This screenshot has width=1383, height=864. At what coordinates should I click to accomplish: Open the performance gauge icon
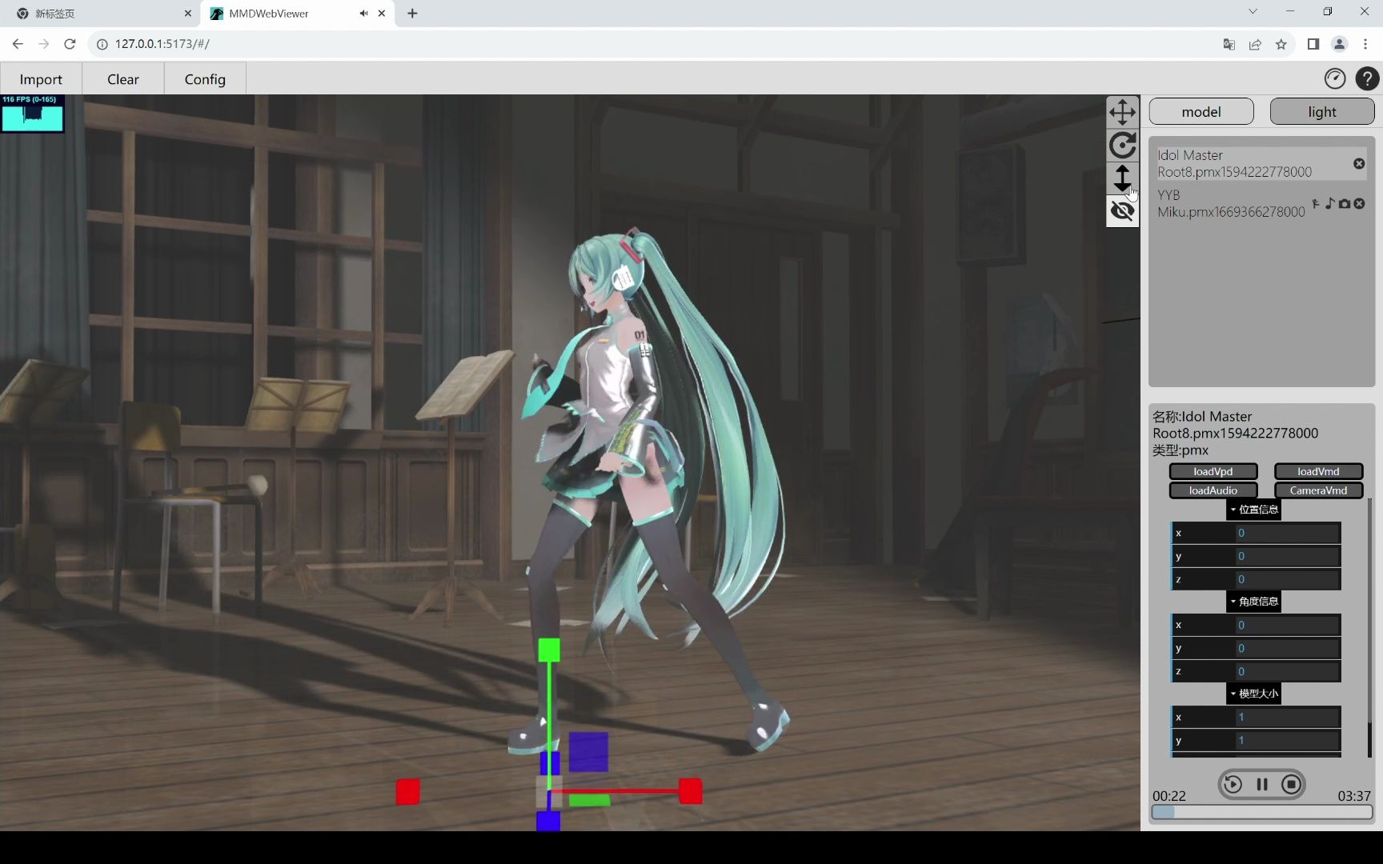coord(1335,78)
